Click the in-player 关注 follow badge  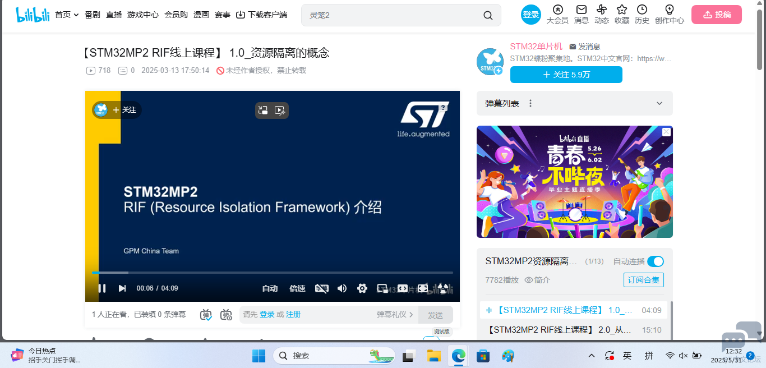pyautogui.click(x=117, y=110)
